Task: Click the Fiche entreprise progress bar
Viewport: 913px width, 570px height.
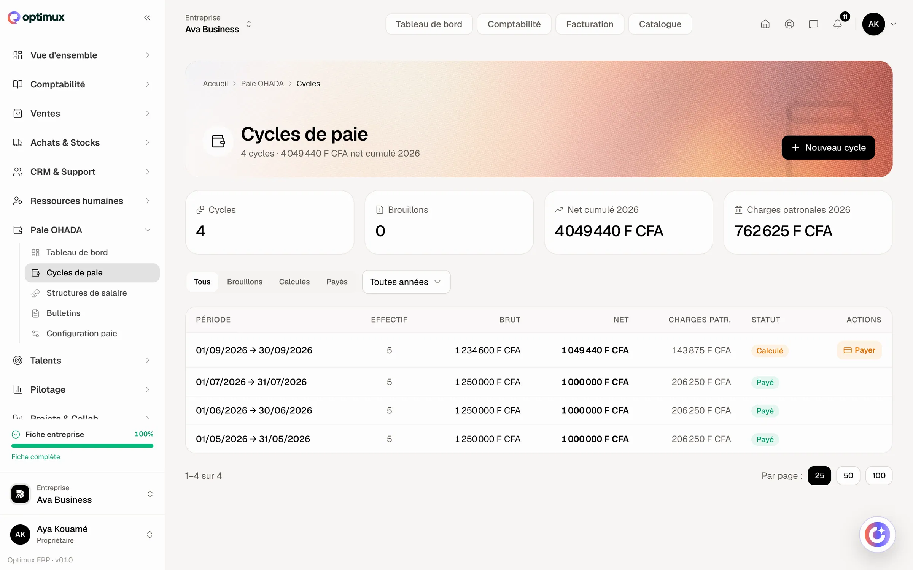Action: tap(83, 446)
